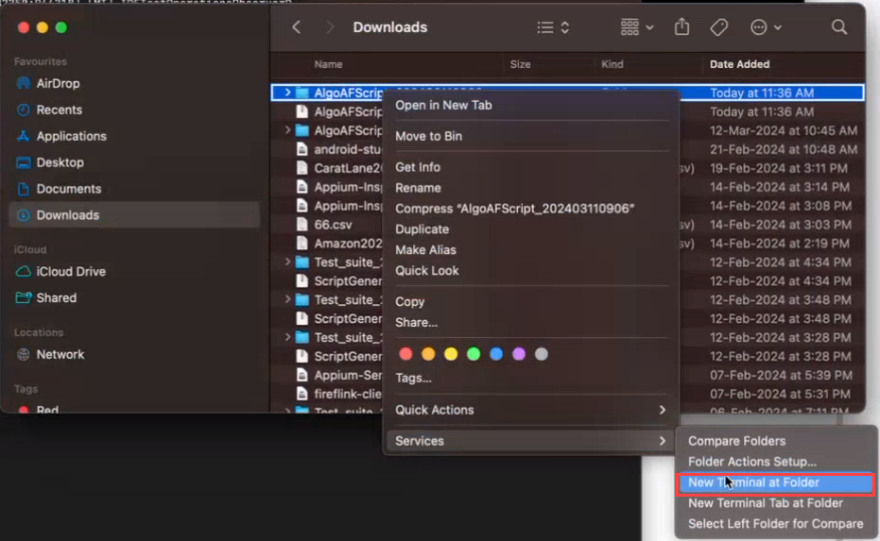This screenshot has width=880, height=541.
Task: Open the More actions ellipsis menu
Action: click(766, 27)
